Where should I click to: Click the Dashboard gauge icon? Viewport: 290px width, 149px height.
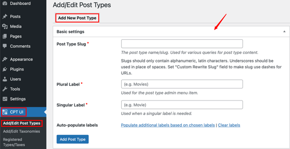pos(5,3)
